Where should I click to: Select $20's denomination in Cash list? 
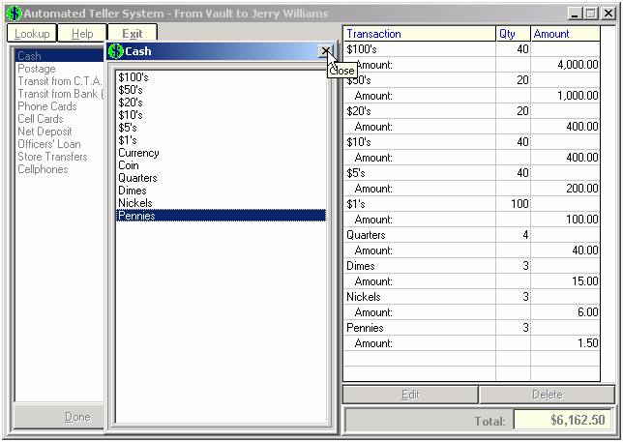131,103
